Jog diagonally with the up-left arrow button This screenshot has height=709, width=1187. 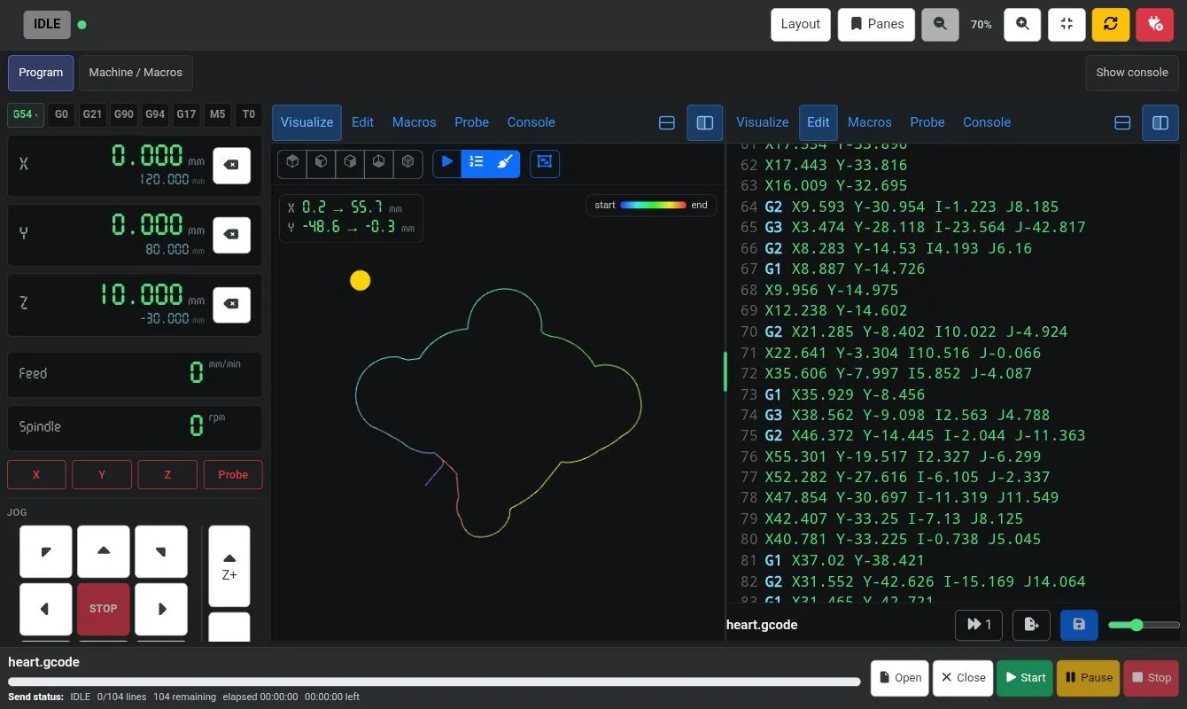pos(45,551)
